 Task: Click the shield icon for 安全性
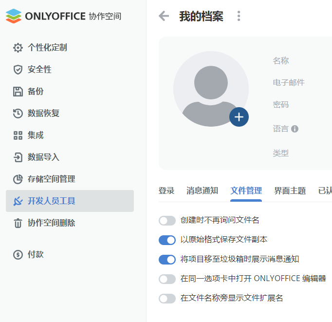[x=18, y=70]
